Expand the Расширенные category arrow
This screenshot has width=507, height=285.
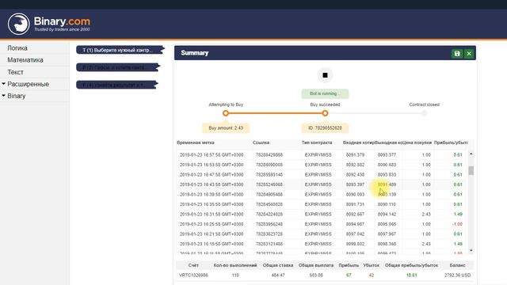3,84
